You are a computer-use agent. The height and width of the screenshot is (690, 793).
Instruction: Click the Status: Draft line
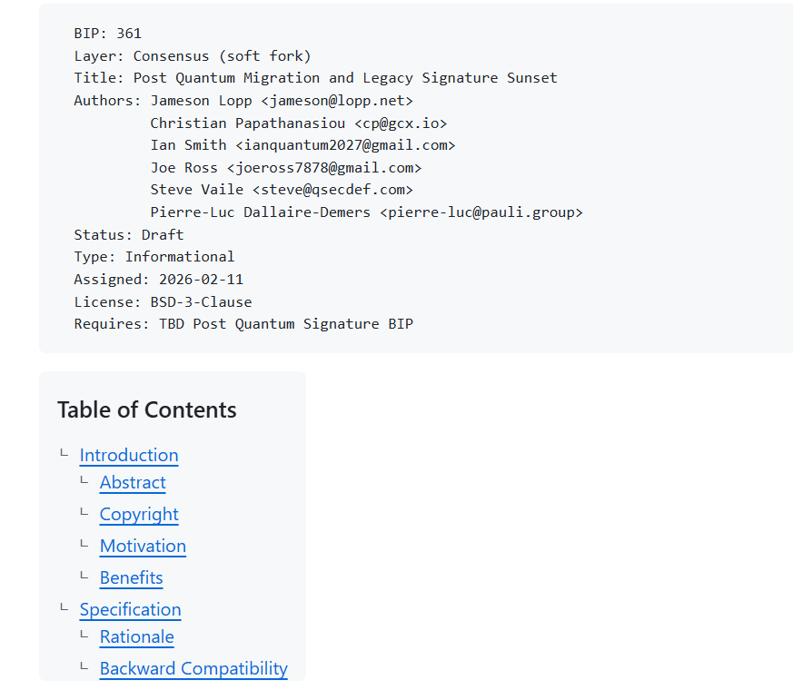pos(129,234)
